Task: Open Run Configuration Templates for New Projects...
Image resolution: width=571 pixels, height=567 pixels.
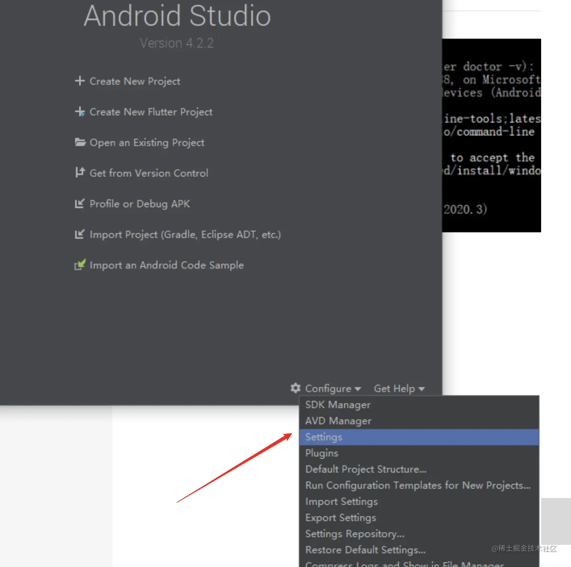Action: tap(419, 485)
